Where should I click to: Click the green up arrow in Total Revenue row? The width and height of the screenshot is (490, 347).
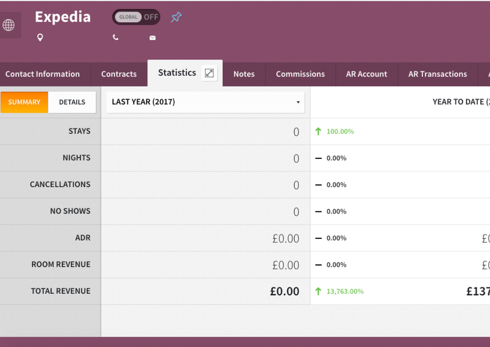(x=318, y=292)
